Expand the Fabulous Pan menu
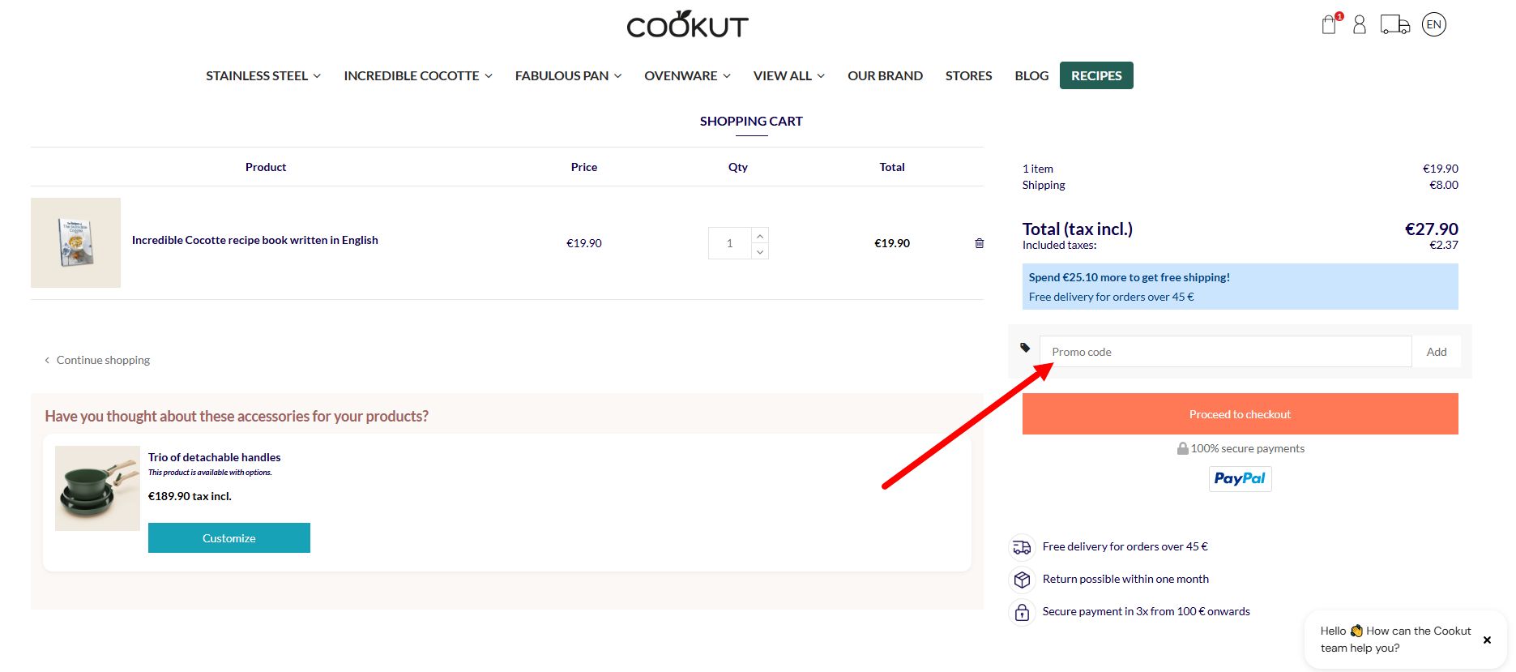The width and height of the screenshot is (1516, 672). click(x=568, y=75)
